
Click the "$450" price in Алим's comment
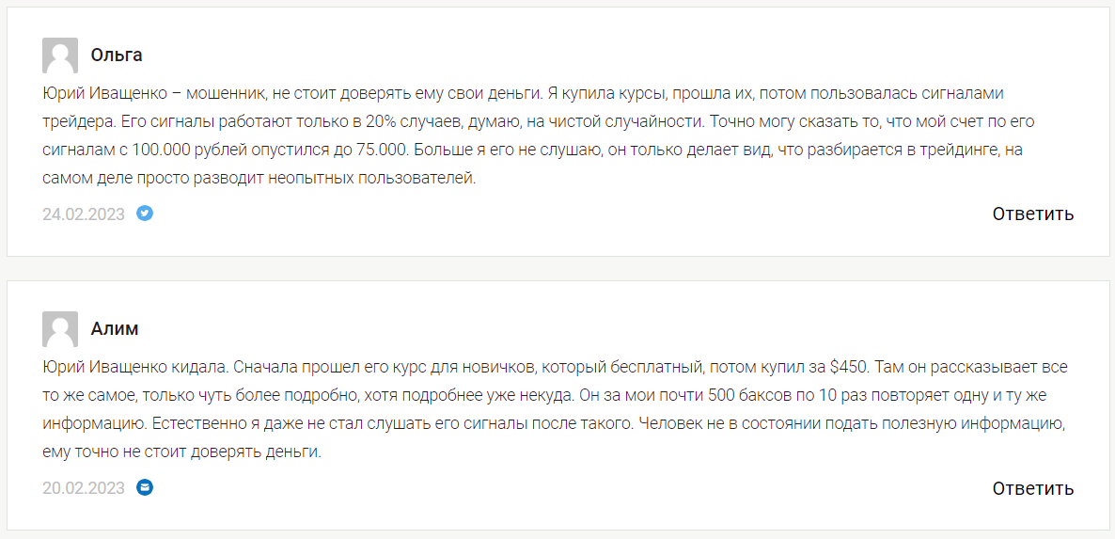(x=848, y=367)
